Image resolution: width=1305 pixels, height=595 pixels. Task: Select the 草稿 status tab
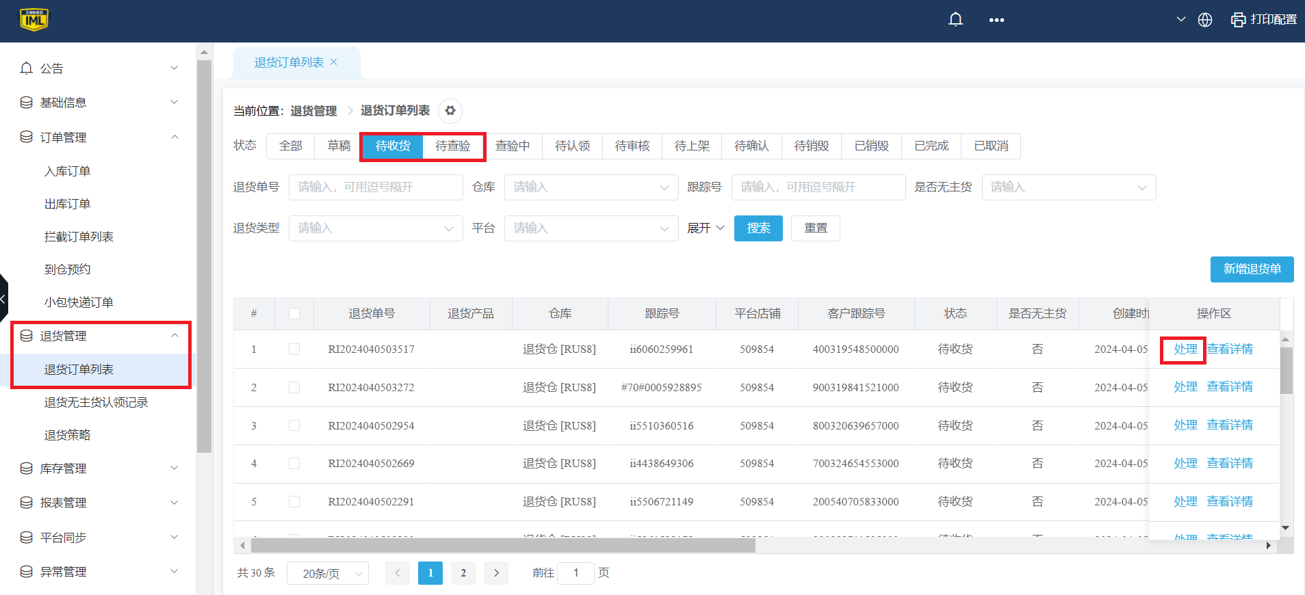coord(339,146)
